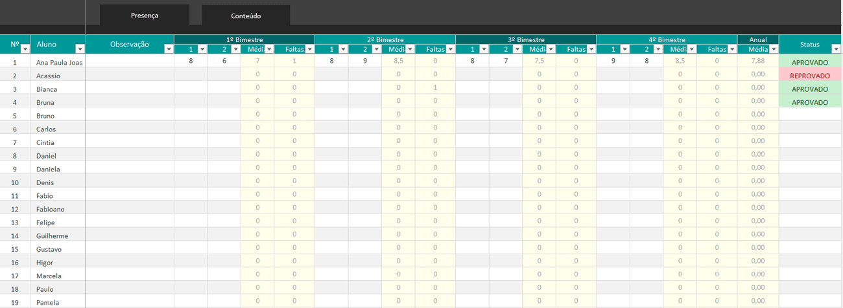Select row number 10 cell
The image size is (843, 308).
[x=15, y=182]
